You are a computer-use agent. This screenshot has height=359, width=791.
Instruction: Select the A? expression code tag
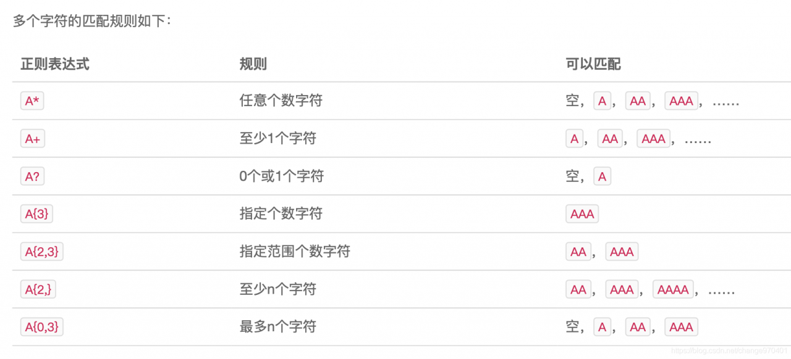coord(32,176)
